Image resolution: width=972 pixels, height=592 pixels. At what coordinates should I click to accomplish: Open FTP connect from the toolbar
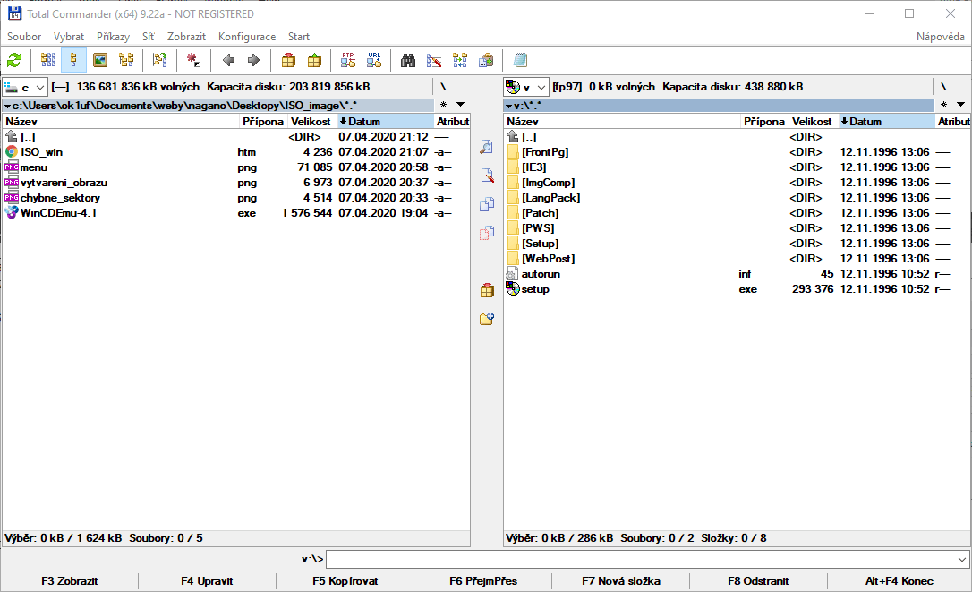tap(348, 61)
